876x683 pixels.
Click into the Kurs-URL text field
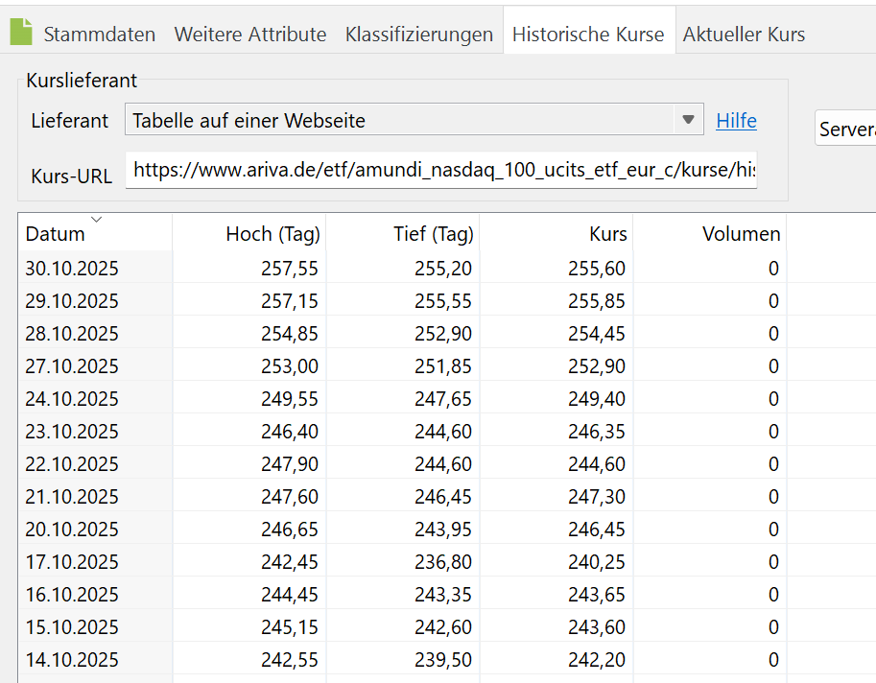[441, 171]
